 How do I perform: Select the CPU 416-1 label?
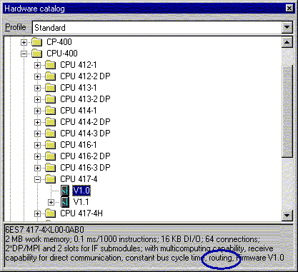pyautogui.click(x=79, y=145)
